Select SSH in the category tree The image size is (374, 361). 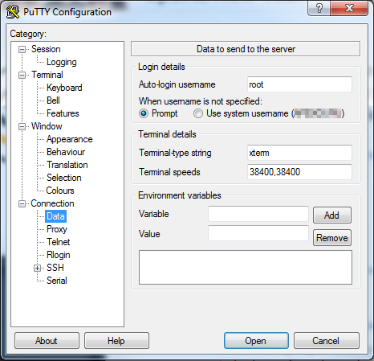(55, 268)
